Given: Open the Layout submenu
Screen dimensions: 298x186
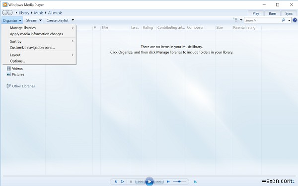Looking at the screenshot, I should point(39,55).
